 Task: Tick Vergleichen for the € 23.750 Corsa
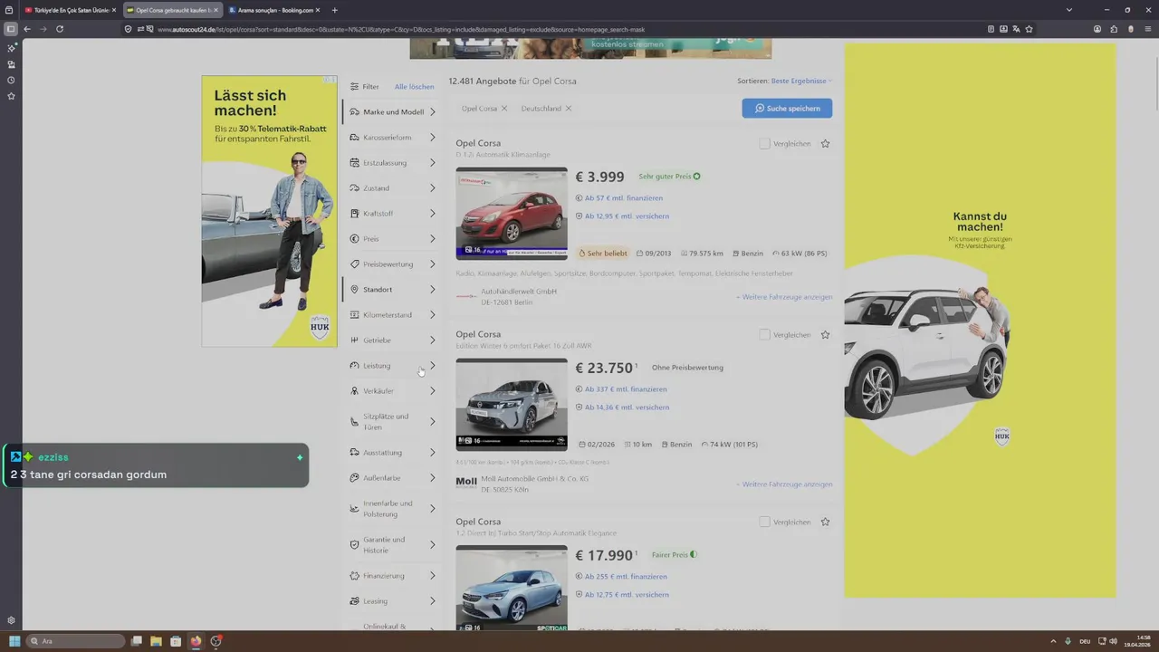pyautogui.click(x=764, y=334)
